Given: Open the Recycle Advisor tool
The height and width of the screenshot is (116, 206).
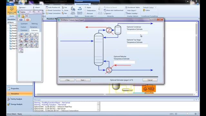Looking at the screenshot, I should [80, 11].
